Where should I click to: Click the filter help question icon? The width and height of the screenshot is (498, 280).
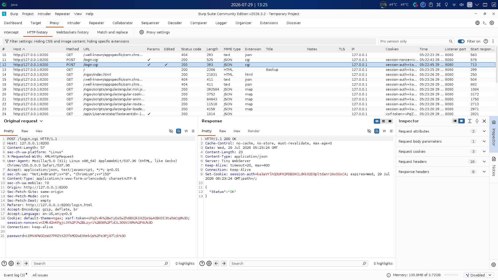[486, 41]
